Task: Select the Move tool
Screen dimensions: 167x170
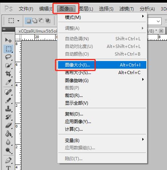Action: click(x=8, y=40)
